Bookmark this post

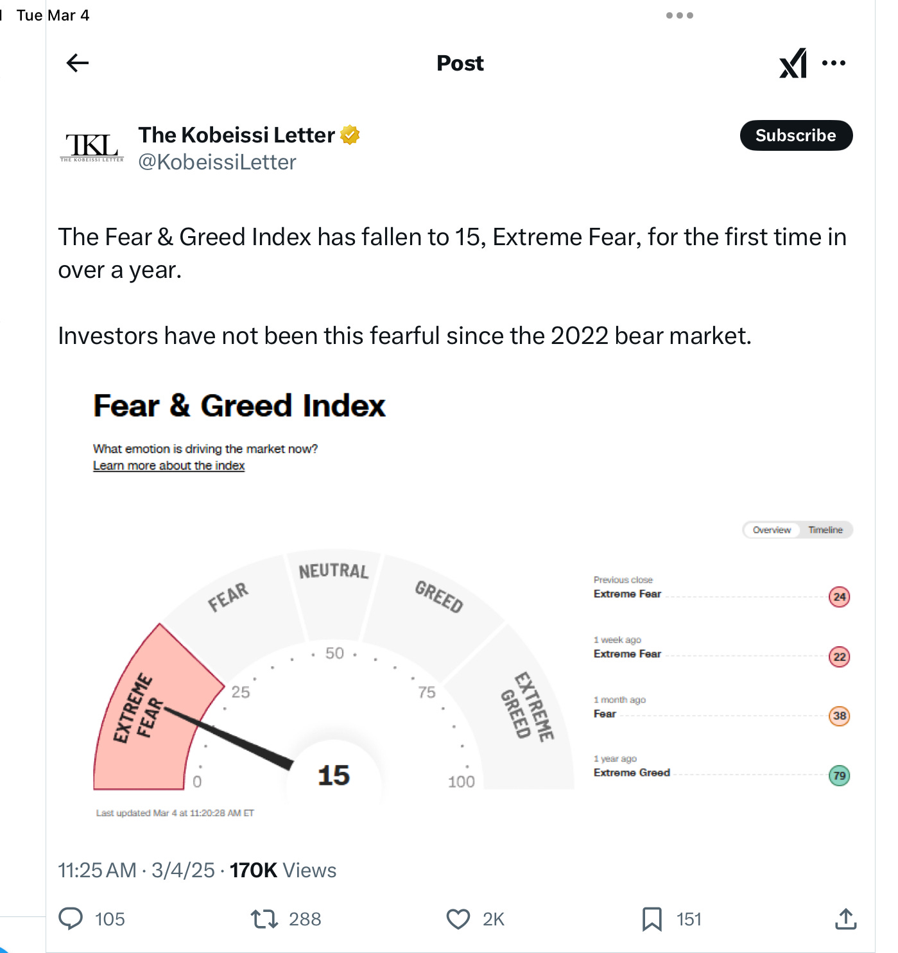pos(652,919)
